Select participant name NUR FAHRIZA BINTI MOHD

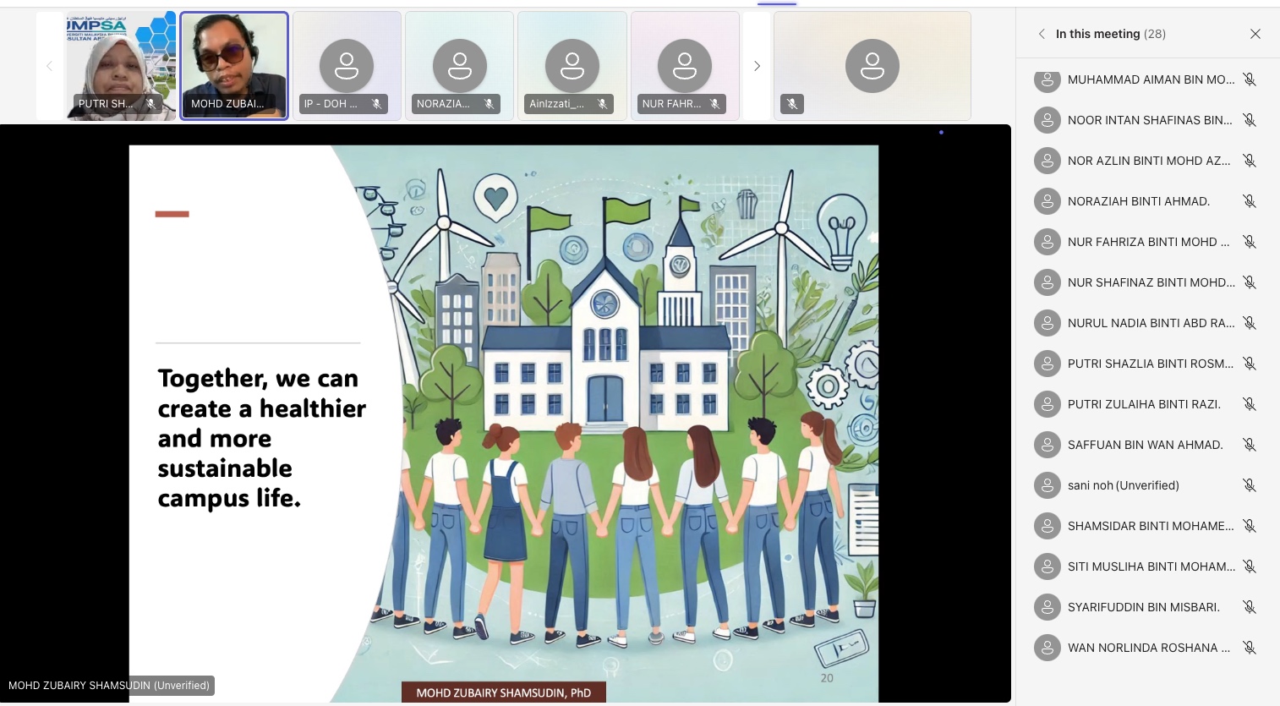[x=1149, y=242]
